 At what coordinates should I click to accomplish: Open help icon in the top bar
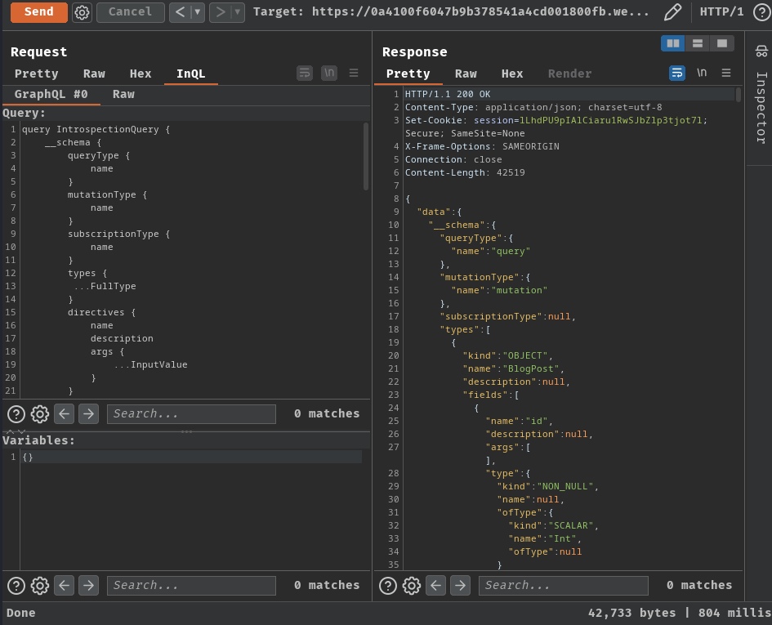[x=762, y=11]
